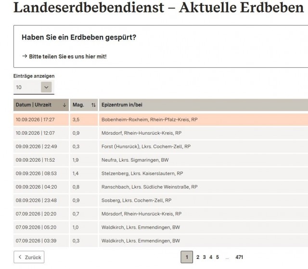Click the chevron arrow in entries dropdown
308x269 pixels.
pyautogui.click(x=46, y=87)
